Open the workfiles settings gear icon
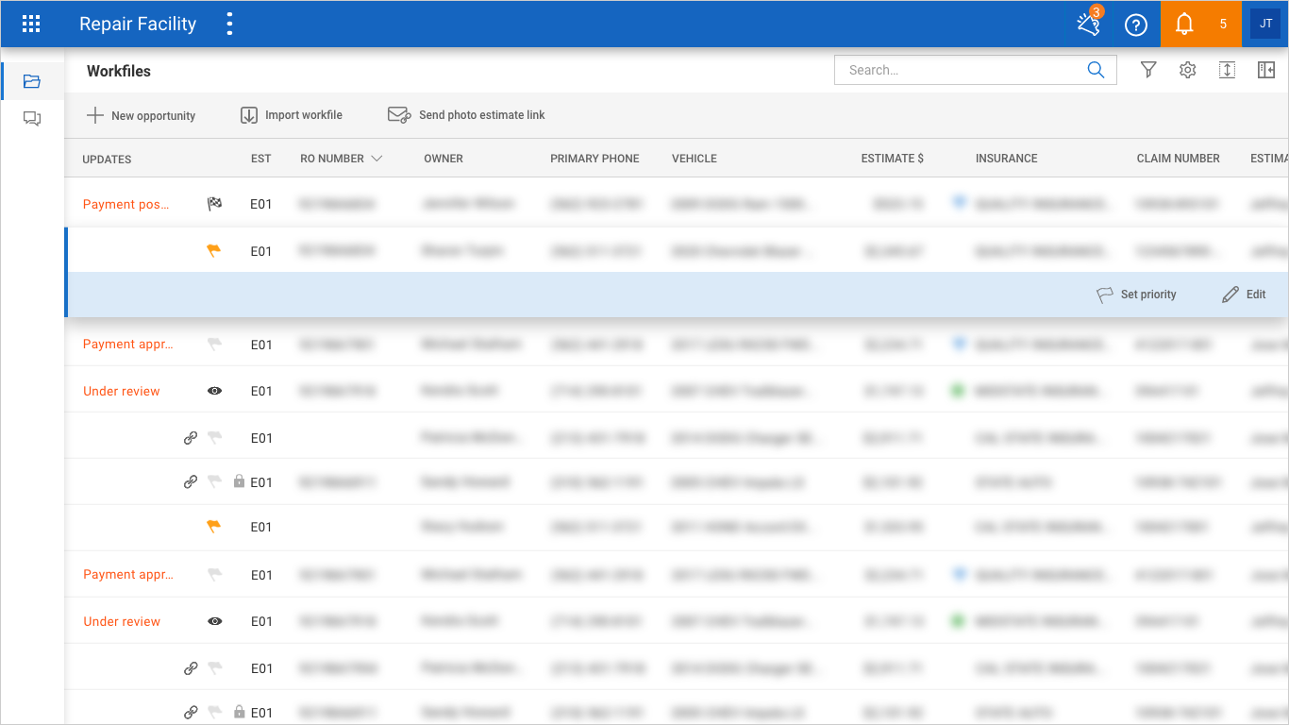This screenshot has width=1289, height=725. click(x=1188, y=70)
